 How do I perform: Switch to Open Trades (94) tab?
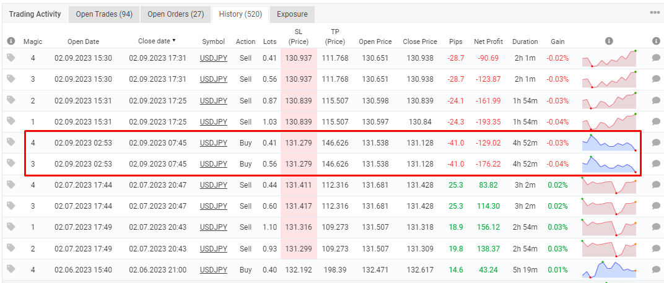coord(104,14)
